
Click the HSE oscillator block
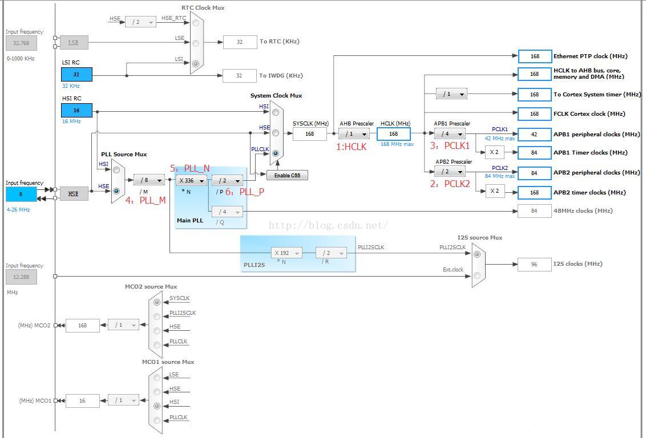point(74,193)
